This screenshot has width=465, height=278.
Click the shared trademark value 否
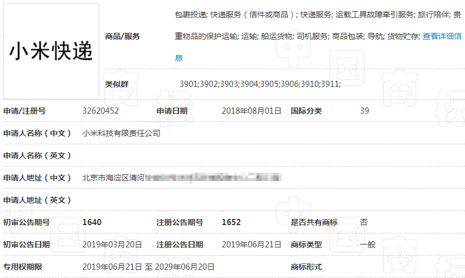(364, 222)
